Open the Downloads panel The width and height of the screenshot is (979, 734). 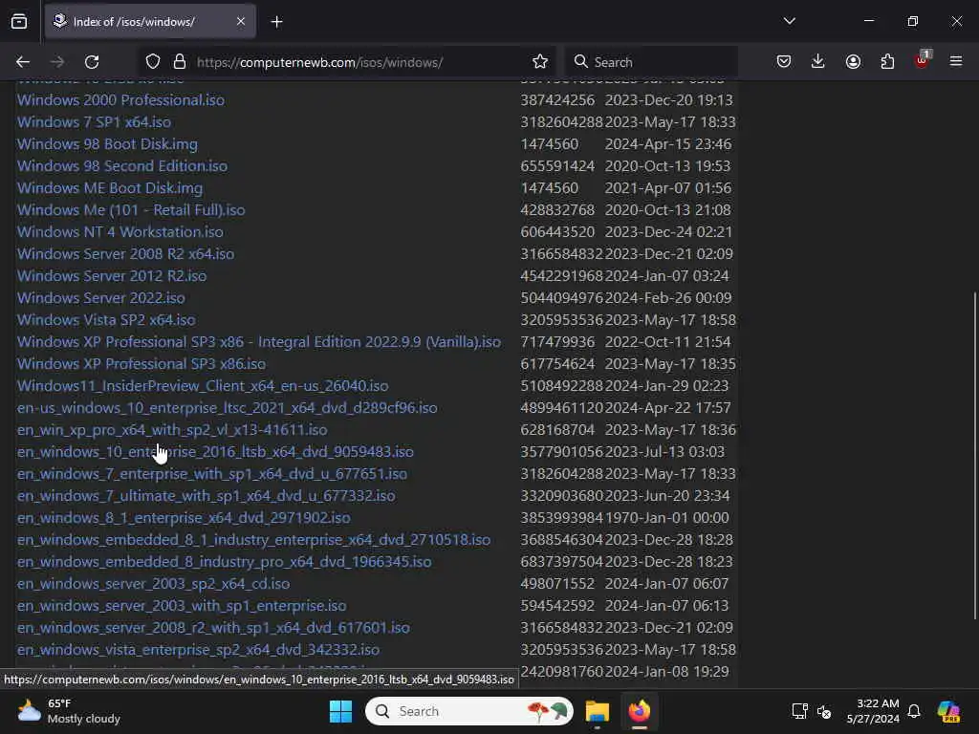point(818,62)
